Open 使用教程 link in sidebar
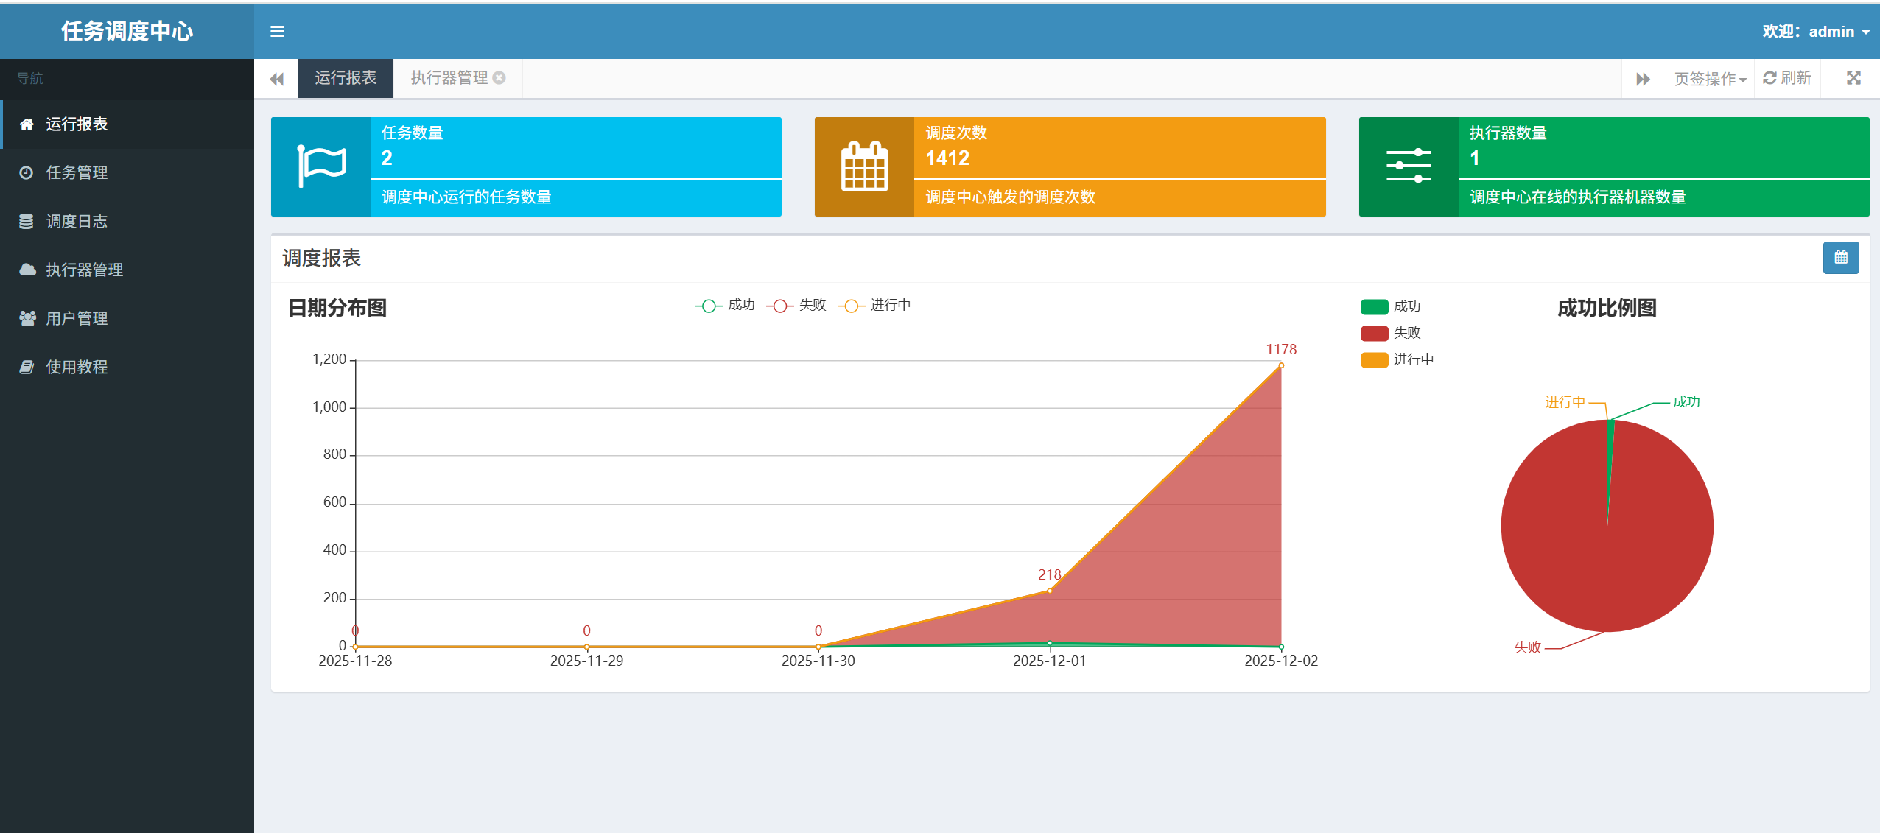 point(77,367)
